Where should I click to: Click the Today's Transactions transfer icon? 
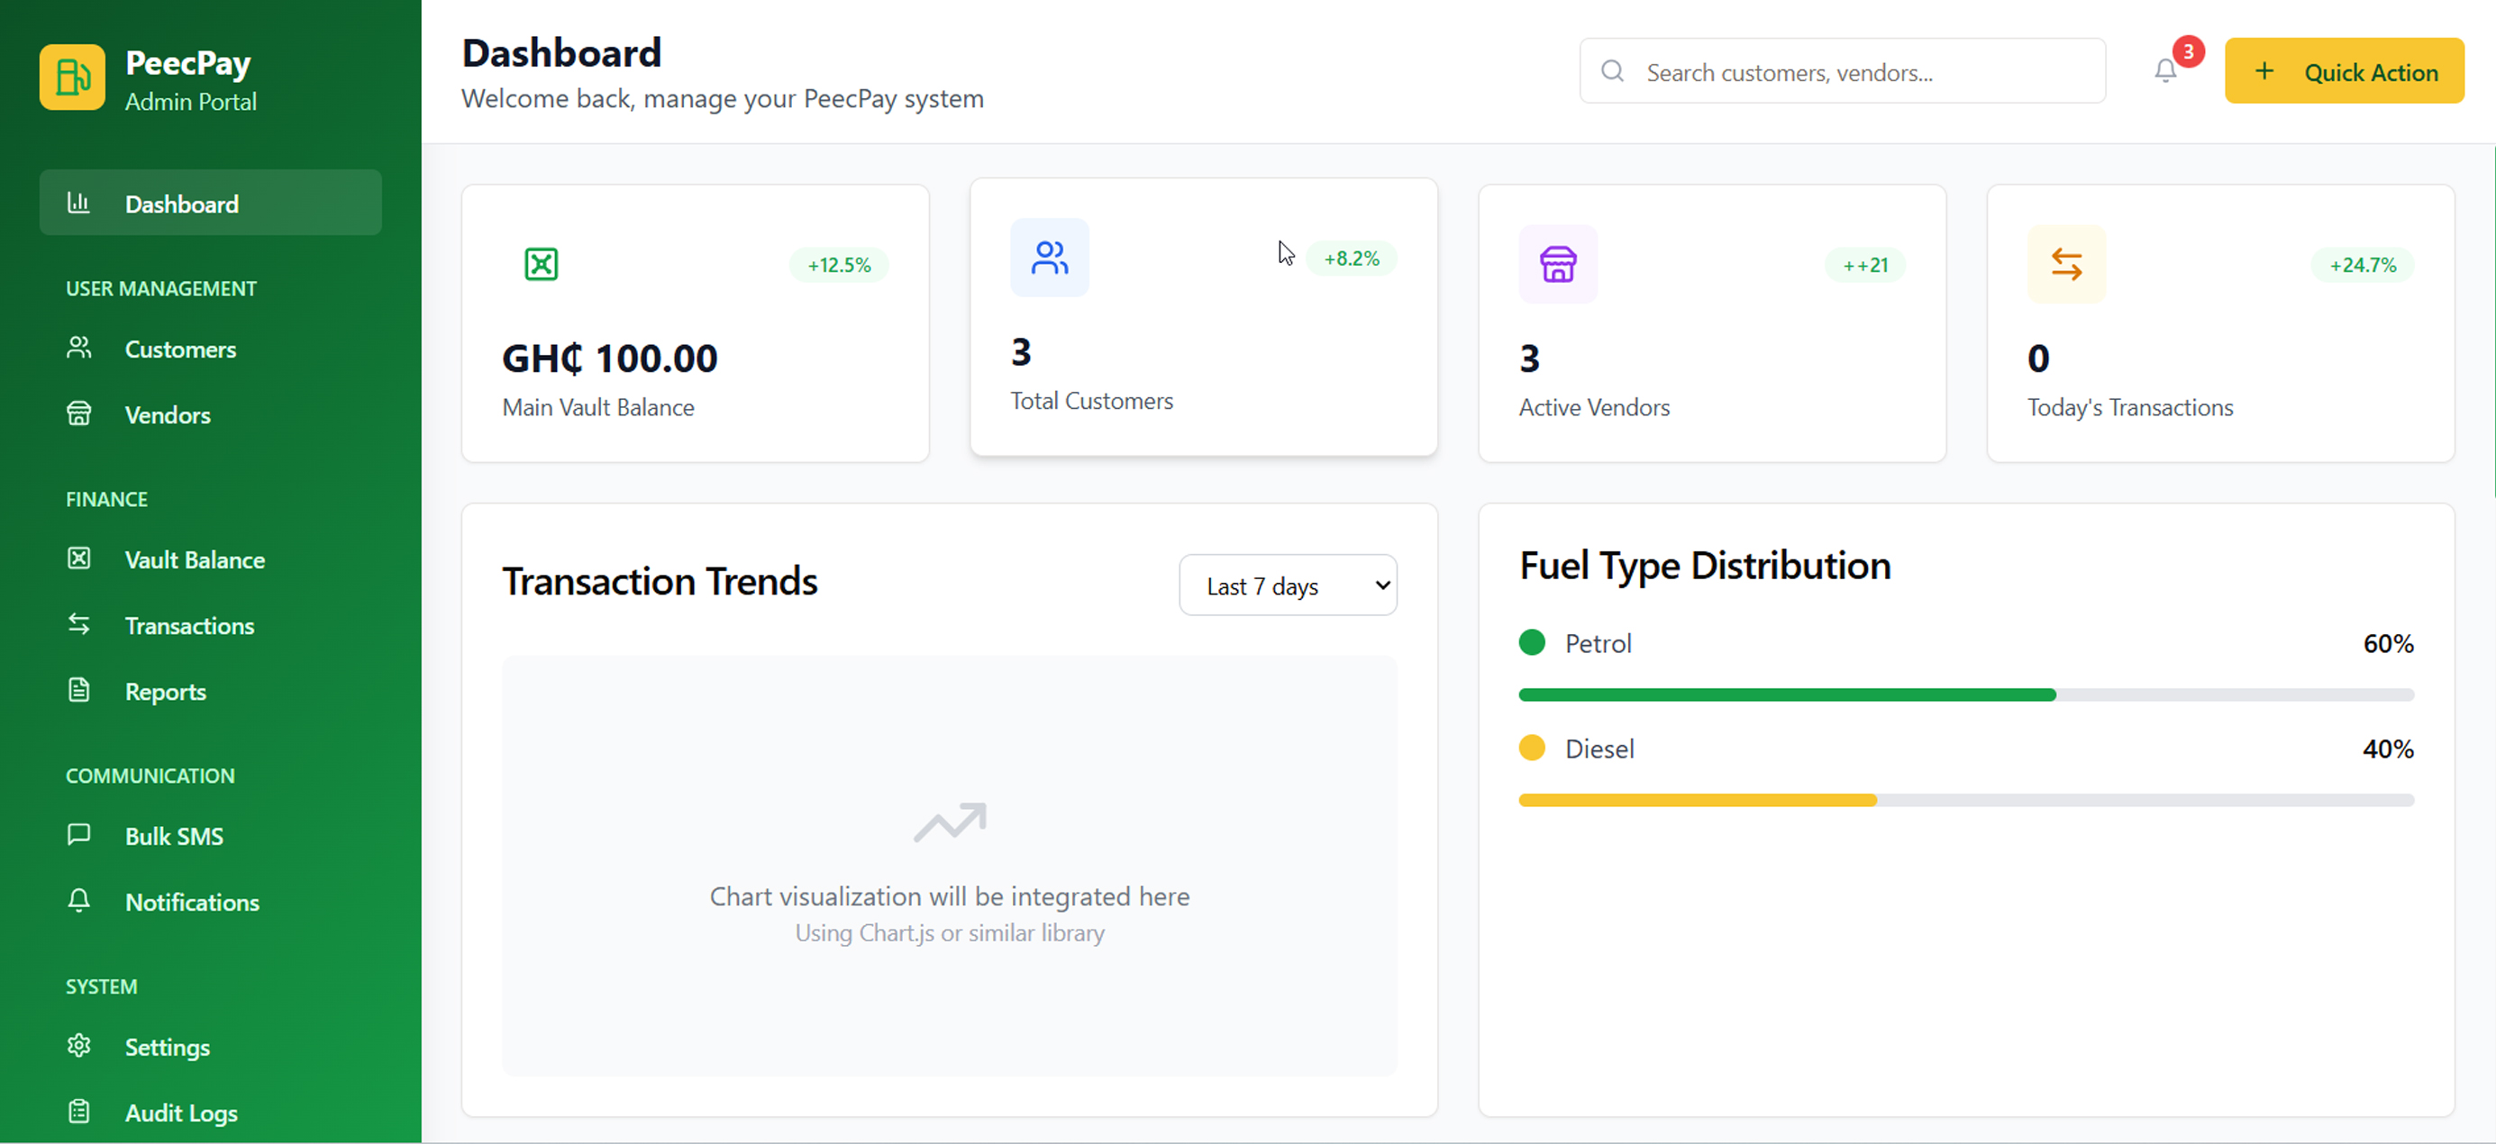point(2067,263)
